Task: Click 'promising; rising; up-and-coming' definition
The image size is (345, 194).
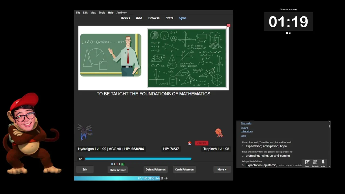Action: [268, 156]
